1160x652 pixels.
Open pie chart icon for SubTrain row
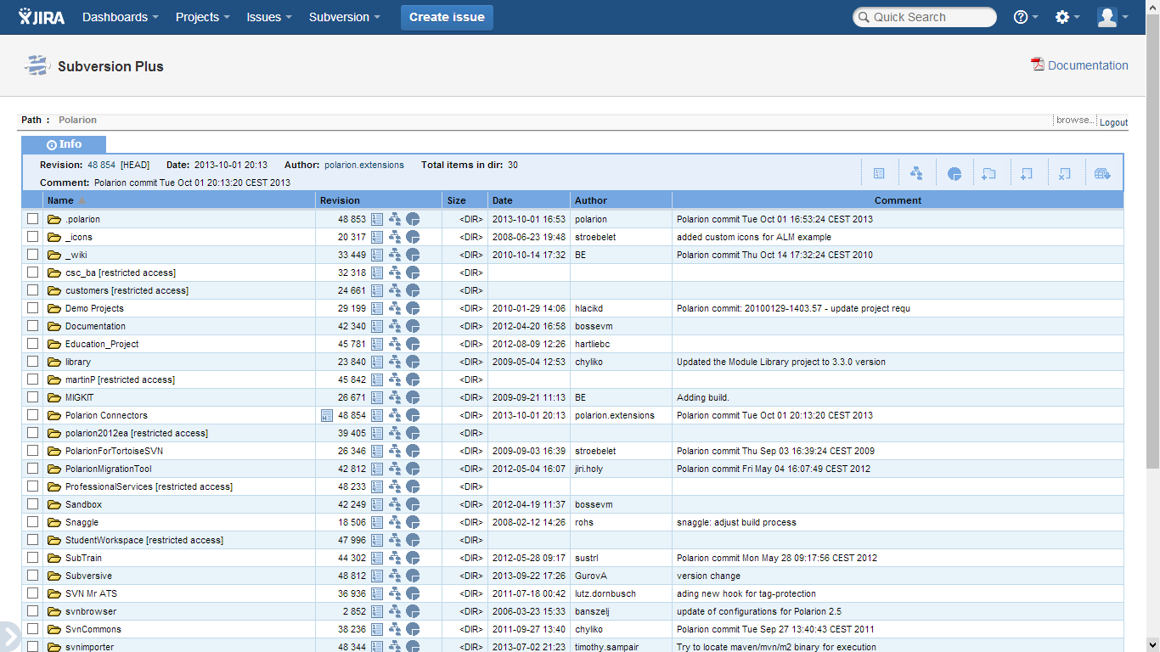[x=413, y=558]
